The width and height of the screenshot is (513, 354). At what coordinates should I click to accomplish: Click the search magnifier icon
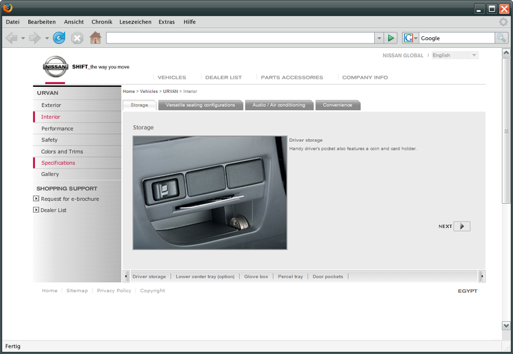[x=501, y=38]
